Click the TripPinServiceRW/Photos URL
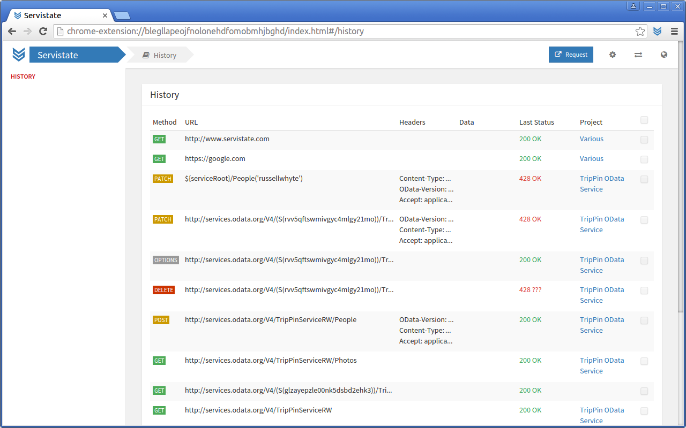This screenshot has height=428, width=686. [271, 360]
